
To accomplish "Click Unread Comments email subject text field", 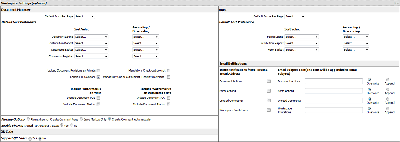I will tap(334, 101).
